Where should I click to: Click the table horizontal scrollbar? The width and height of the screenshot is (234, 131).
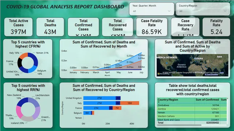179,125
